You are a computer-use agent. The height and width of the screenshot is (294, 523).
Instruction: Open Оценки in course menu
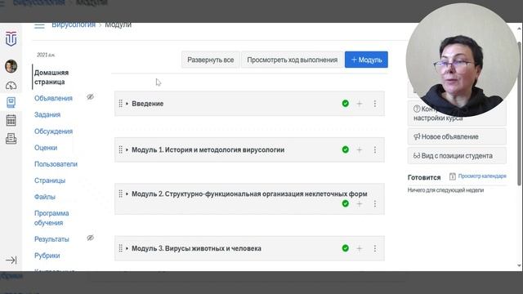coord(46,148)
